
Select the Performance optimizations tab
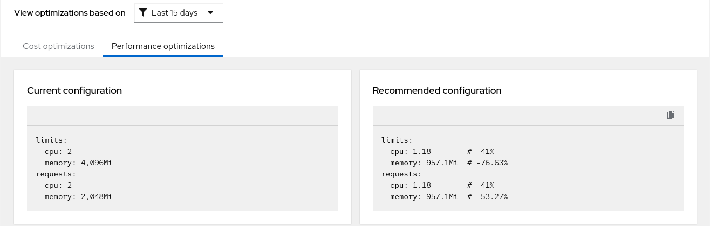click(x=163, y=46)
